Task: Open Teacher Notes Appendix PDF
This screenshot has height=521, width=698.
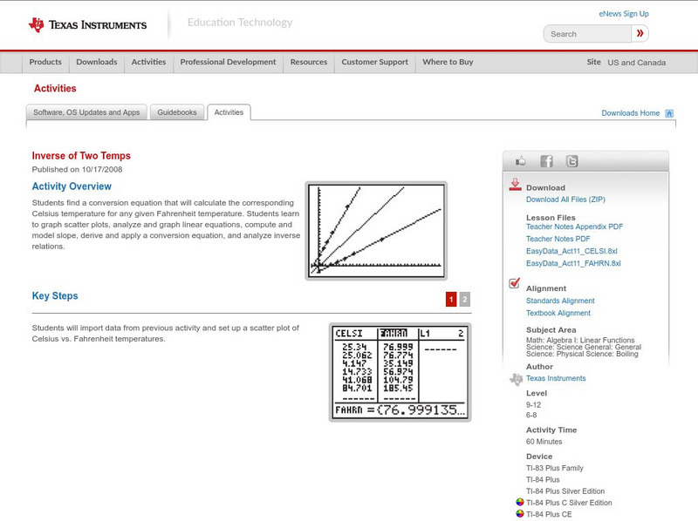Action: click(x=574, y=227)
